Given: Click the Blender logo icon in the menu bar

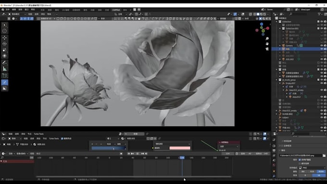Looking at the screenshot, I should tap(3, 10).
